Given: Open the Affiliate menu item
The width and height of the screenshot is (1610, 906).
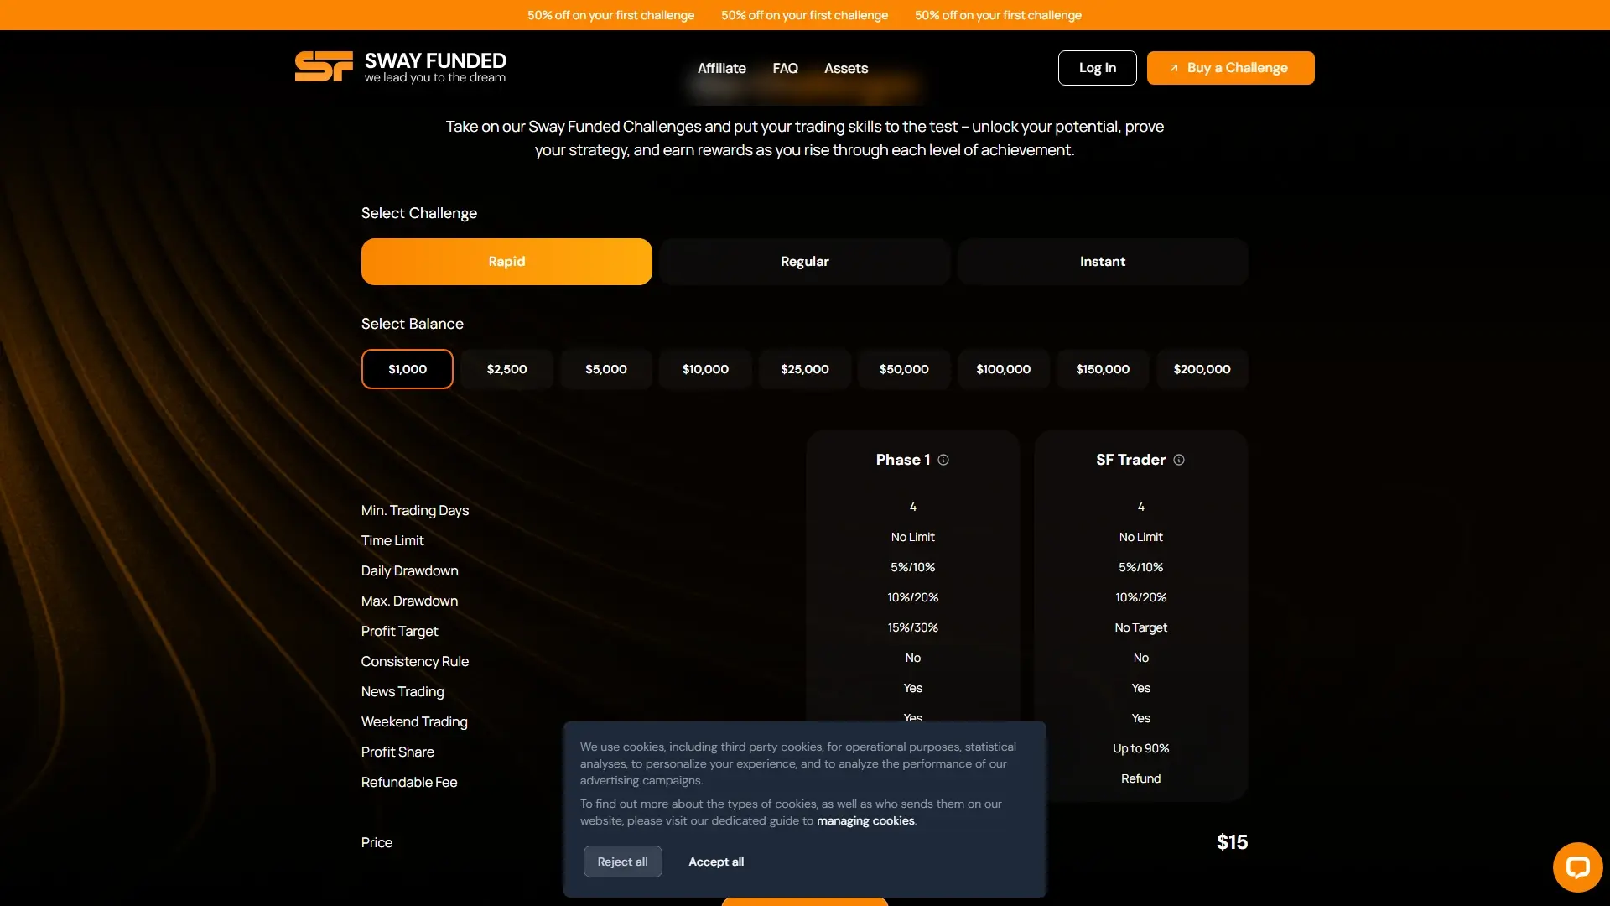Looking at the screenshot, I should (x=722, y=68).
